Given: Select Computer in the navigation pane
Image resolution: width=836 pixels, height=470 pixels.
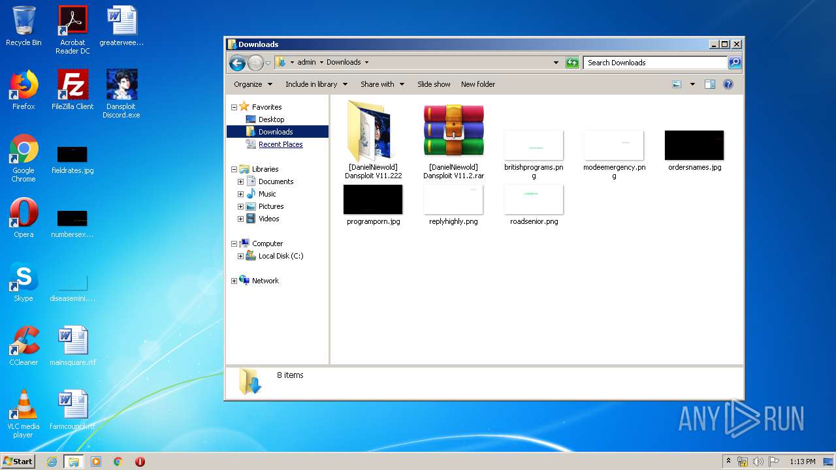Looking at the screenshot, I should coord(267,243).
